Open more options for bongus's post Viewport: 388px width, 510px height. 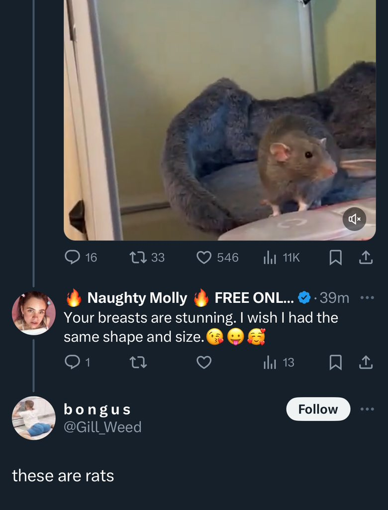tap(367, 409)
